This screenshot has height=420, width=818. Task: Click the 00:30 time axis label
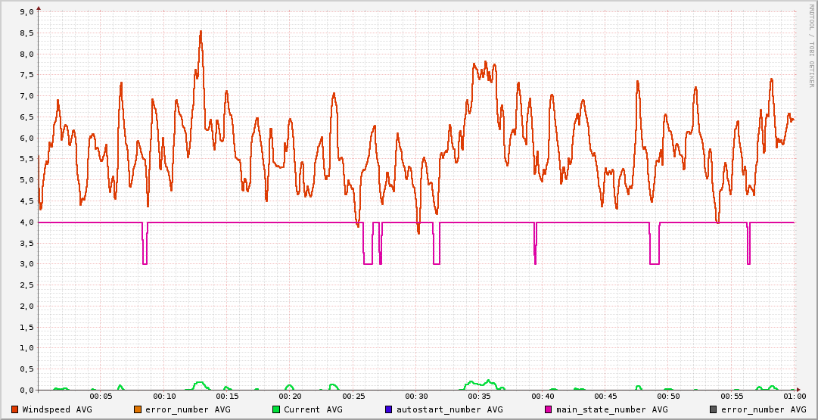point(416,397)
